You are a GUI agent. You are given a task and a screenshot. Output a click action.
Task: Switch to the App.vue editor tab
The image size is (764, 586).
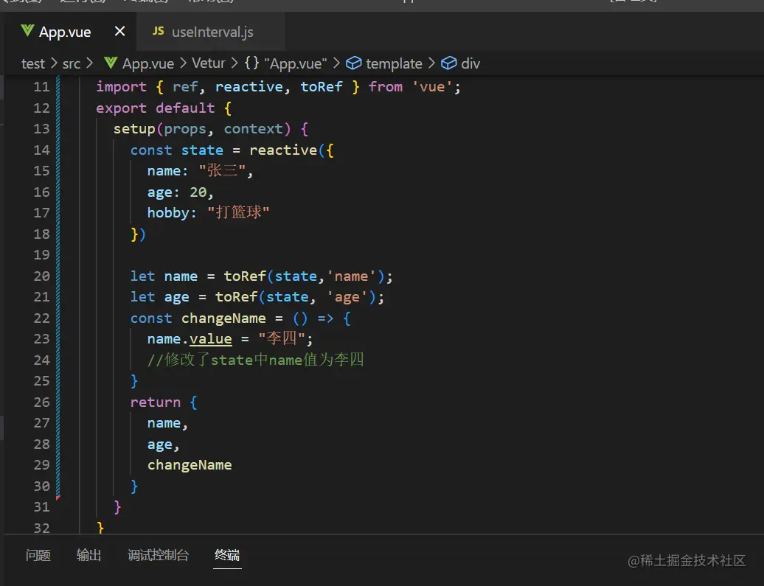(x=71, y=32)
